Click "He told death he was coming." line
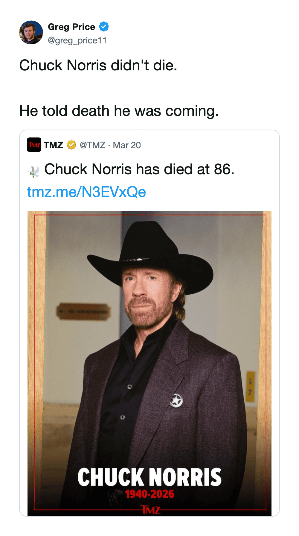 pos(119,111)
